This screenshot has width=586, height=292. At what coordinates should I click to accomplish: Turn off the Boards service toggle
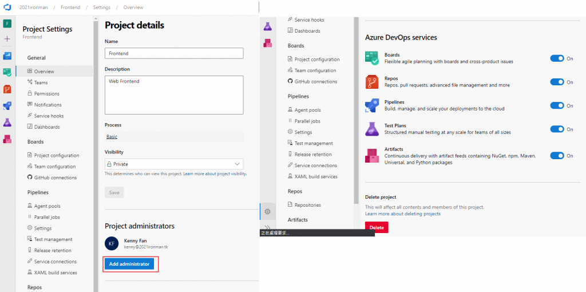pyautogui.click(x=557, y=58)
